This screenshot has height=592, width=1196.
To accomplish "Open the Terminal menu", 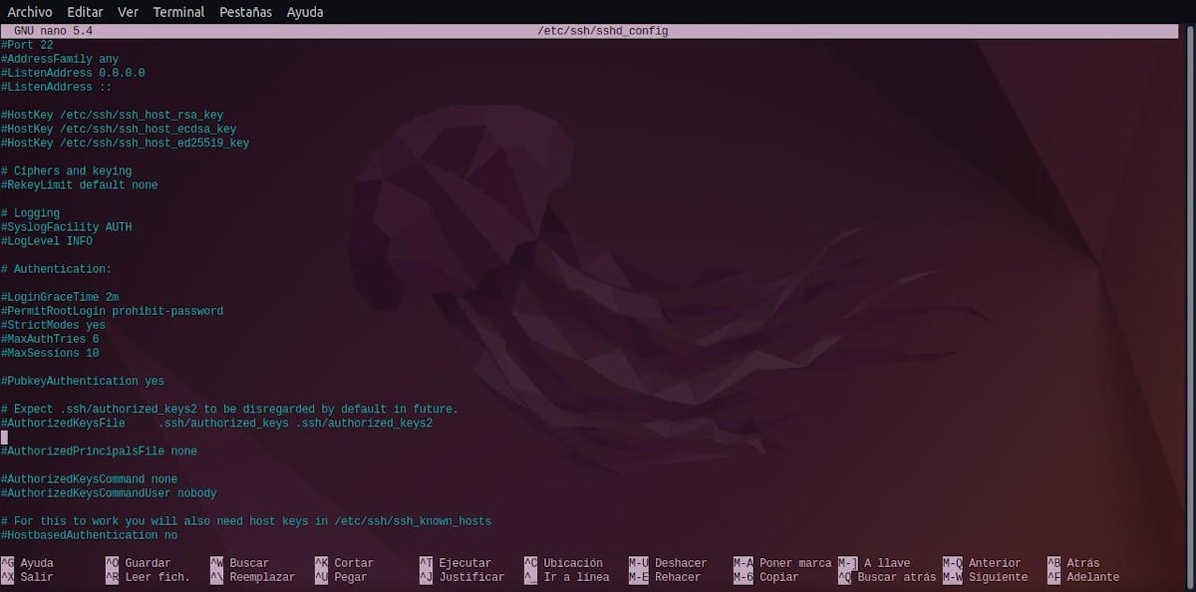I will tap(178, 12).
